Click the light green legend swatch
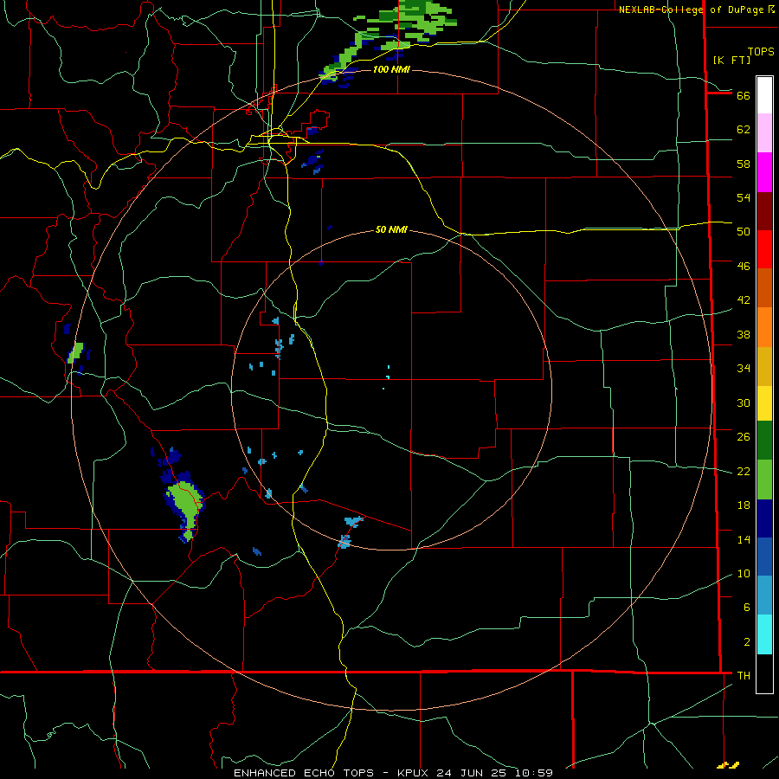This screenshot has width=779, height=779. [764, 480]
